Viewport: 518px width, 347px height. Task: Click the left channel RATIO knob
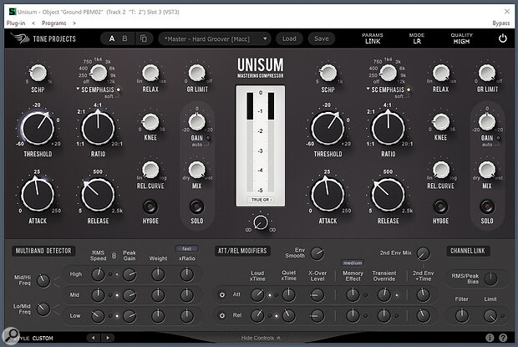98,128
